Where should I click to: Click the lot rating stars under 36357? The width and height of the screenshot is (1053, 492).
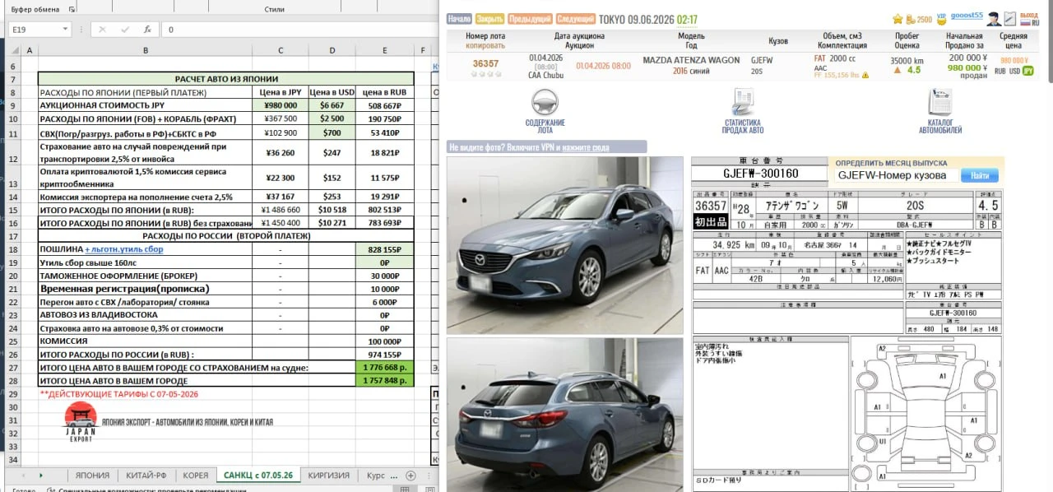485,74
